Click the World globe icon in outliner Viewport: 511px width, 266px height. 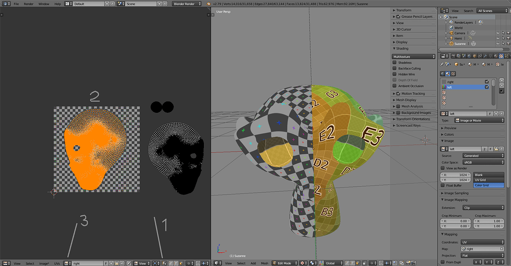[451, 28]
